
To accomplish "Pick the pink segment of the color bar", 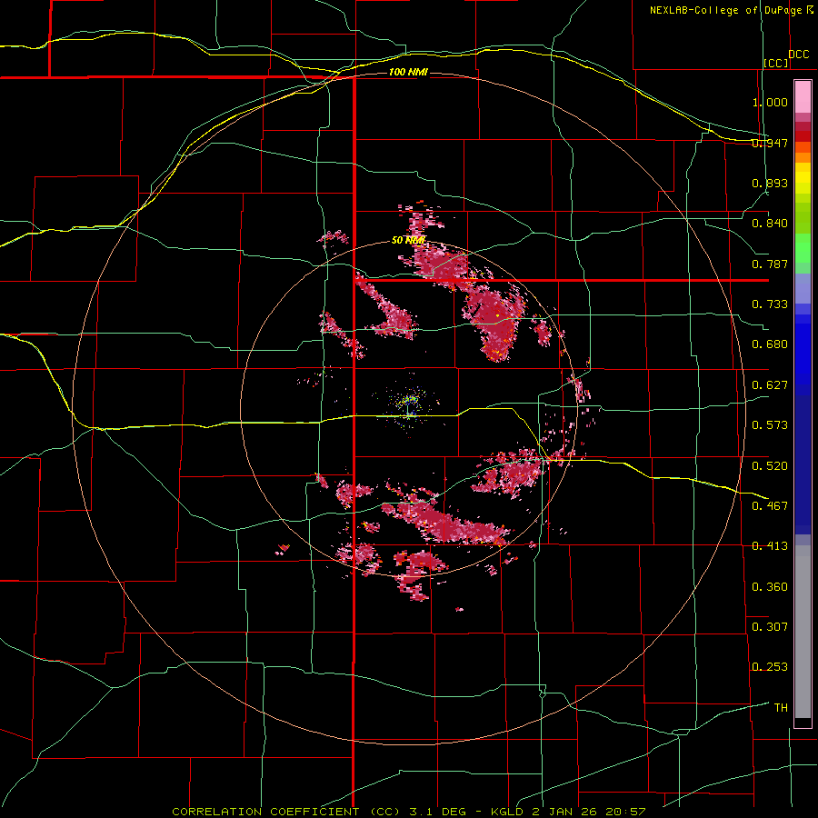I will coord(803,97).
